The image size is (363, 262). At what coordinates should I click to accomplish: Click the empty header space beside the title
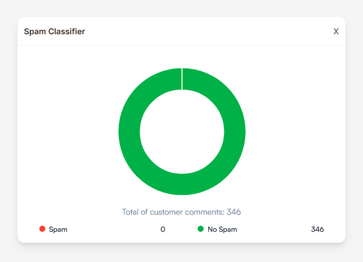(x=202, y=31)
